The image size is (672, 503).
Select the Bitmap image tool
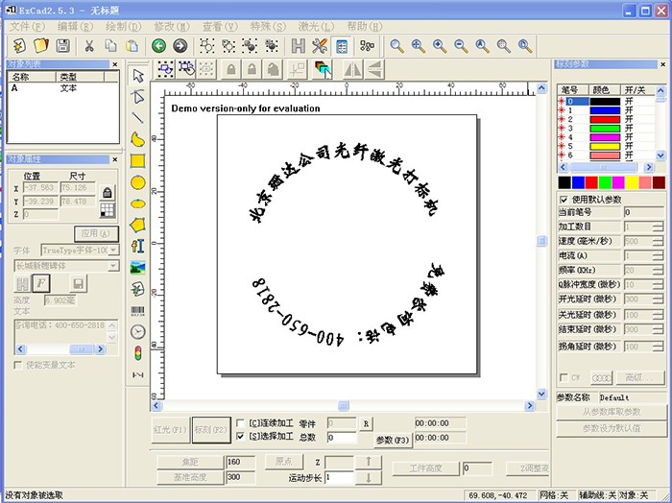(137, 268)
